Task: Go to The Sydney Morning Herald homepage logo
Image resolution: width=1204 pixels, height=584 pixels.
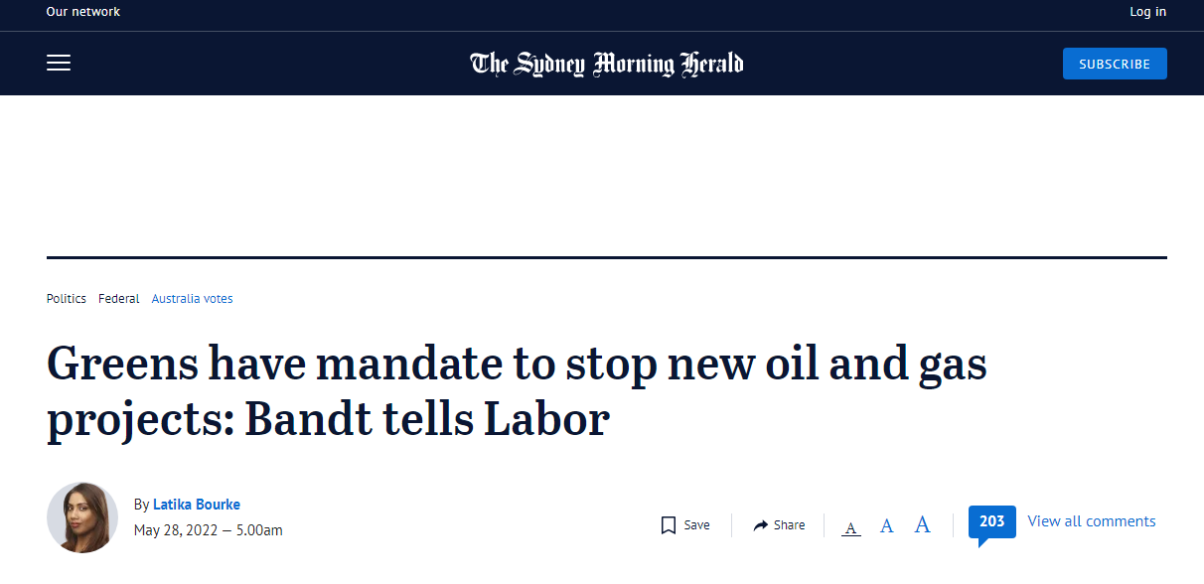Action: pos(607,65)
